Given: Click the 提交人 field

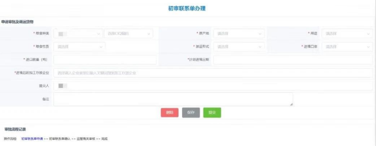Looking at the screenshot, I should coord(213,86).
